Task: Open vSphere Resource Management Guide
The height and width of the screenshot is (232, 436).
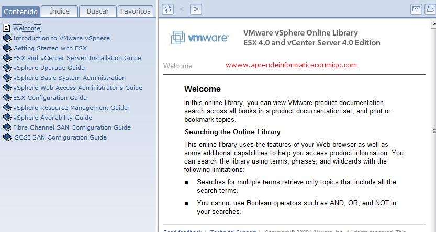Action: [70, 108]
